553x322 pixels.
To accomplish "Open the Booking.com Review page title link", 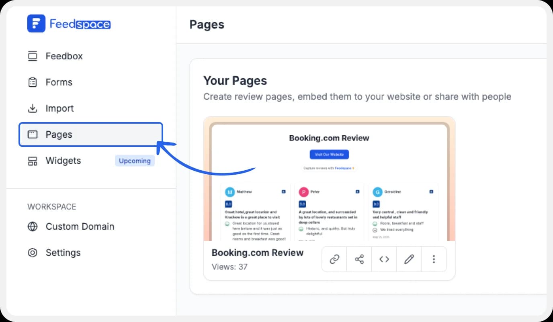I will (258, 253).
